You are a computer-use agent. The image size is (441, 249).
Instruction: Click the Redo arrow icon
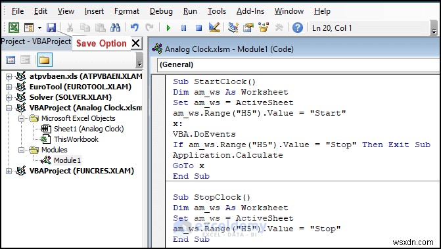pyautogui.click(x=149, y=28)
